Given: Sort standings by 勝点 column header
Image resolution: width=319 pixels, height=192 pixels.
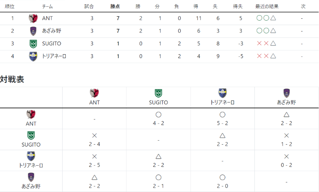Looking at the screenshot, I should 115,6.
